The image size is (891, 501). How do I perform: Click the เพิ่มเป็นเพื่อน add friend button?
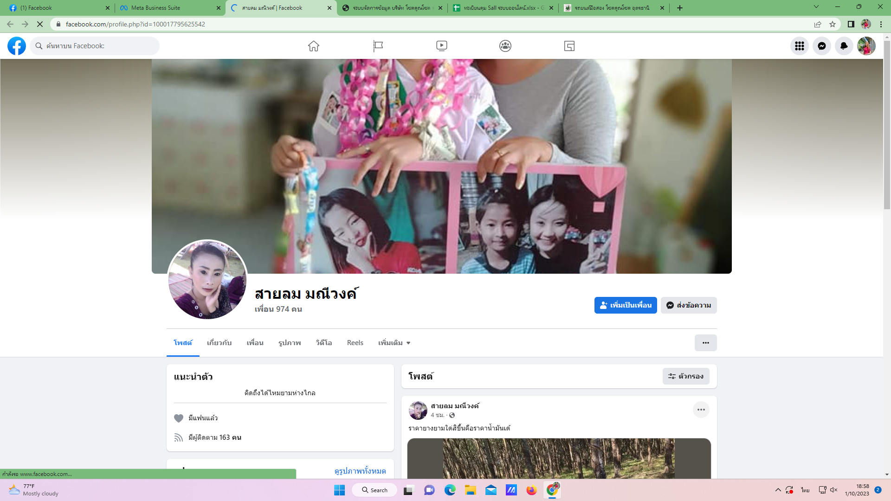[x=625, y=305]
